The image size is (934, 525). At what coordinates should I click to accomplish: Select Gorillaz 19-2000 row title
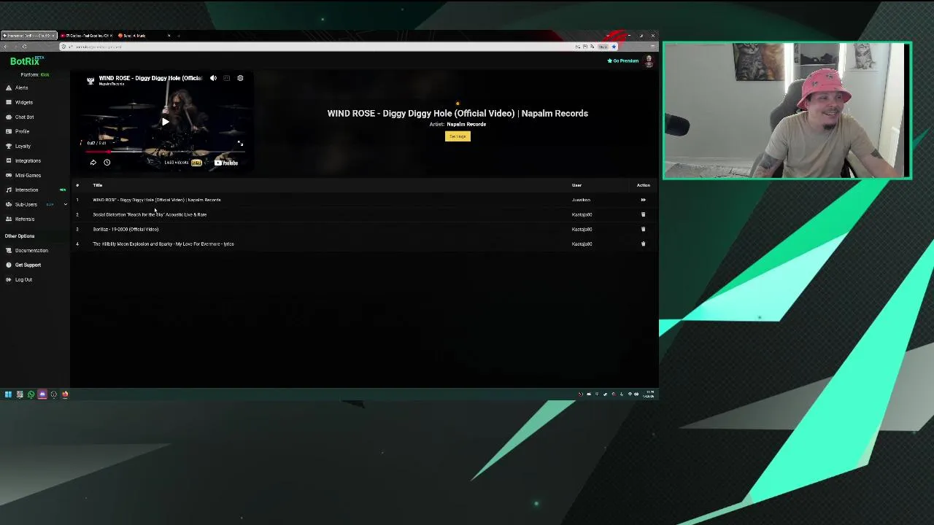coord(126,229)
